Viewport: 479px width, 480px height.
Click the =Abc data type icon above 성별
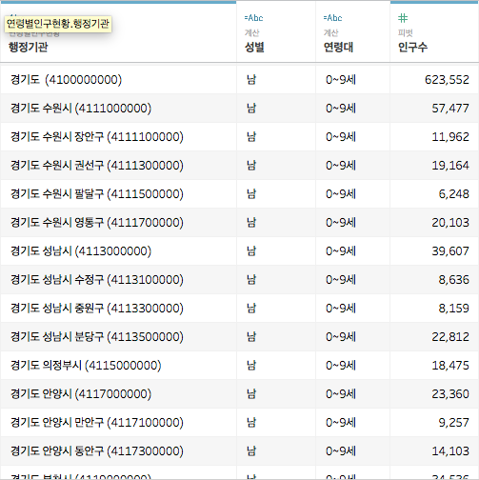pos(253,18)
